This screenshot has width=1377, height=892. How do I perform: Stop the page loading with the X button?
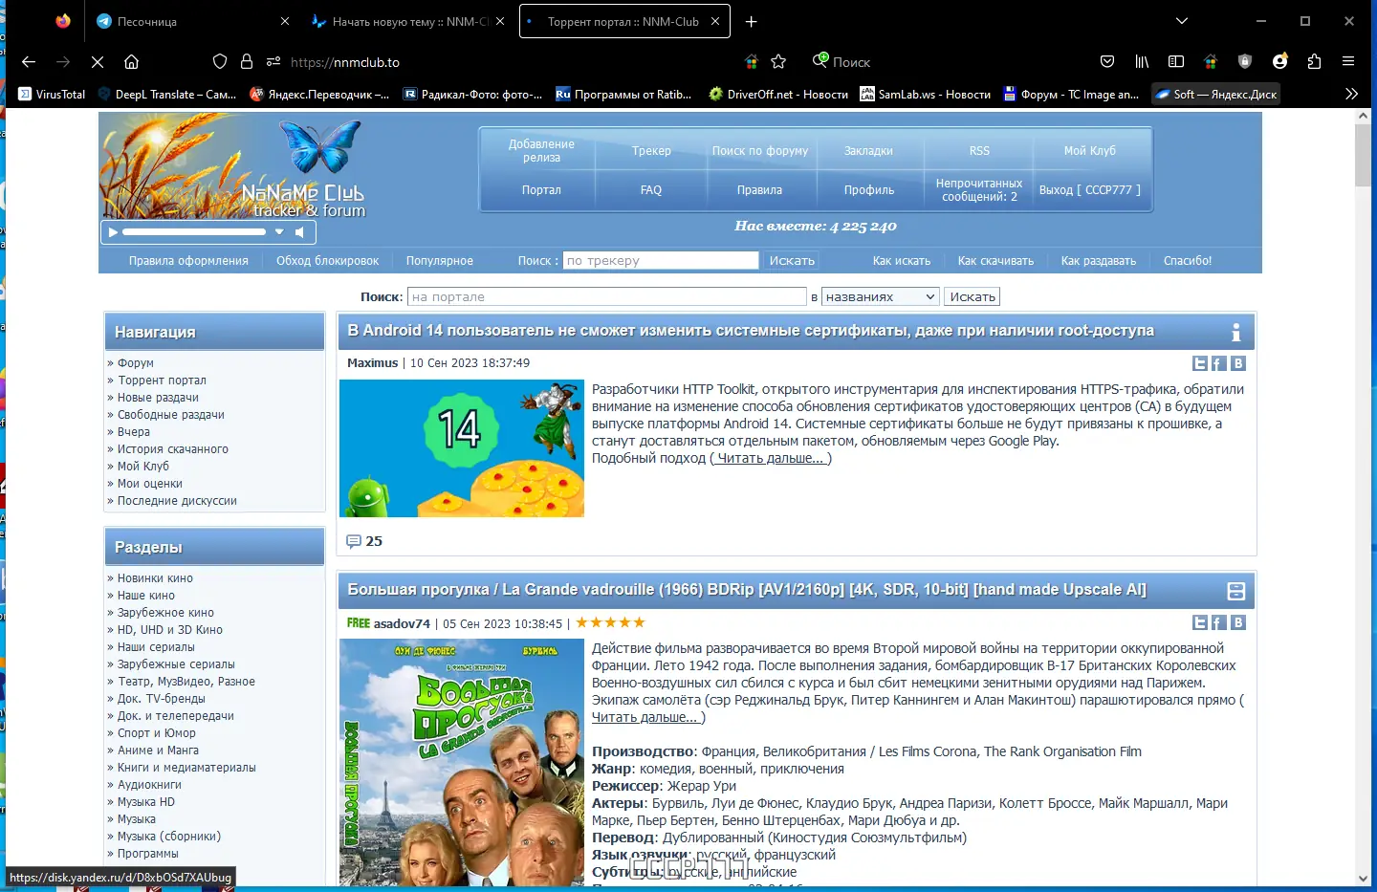[98, 62]
